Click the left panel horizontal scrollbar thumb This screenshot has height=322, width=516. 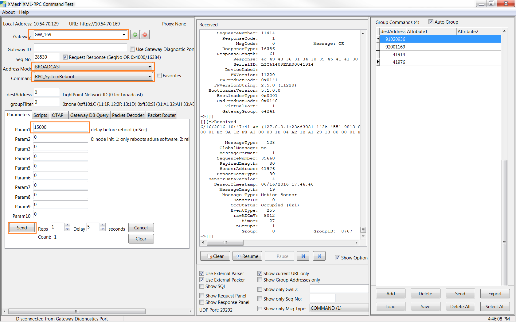point(77,311)
